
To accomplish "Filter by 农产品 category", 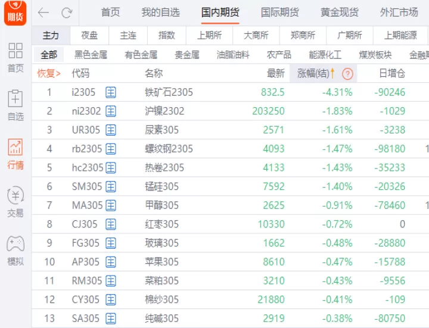I will 279,55.
